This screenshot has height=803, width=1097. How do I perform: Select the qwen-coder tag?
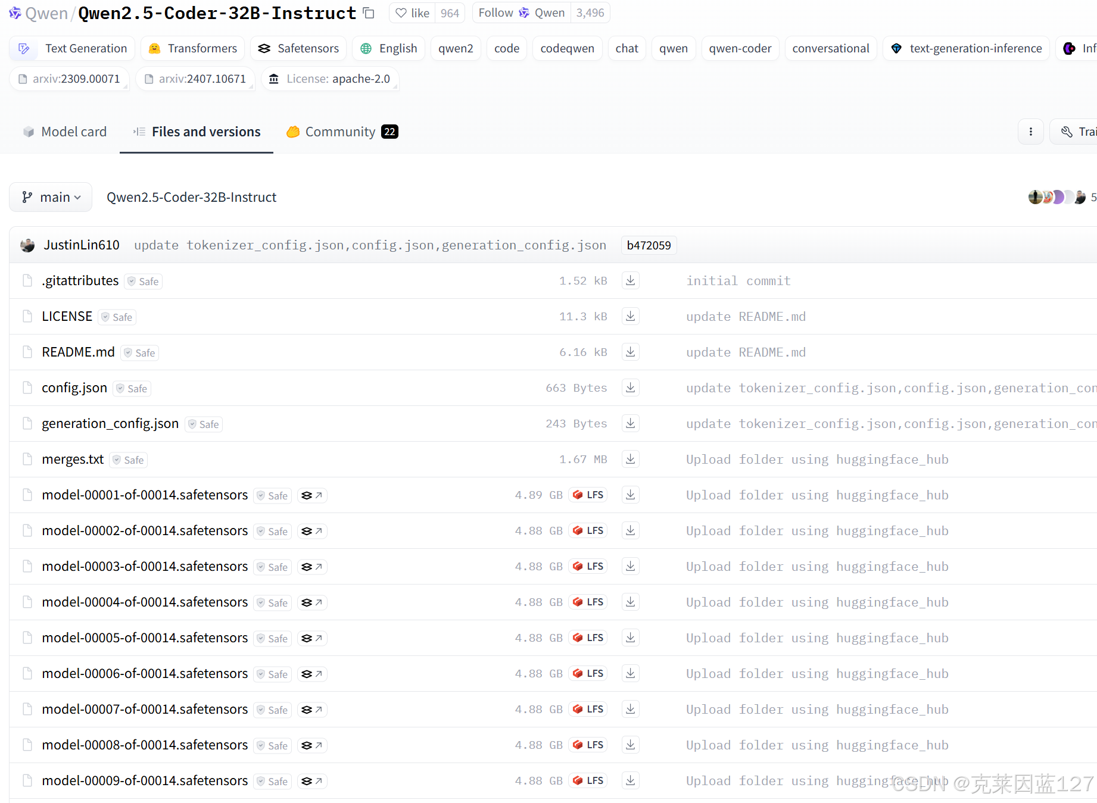pos(740,48)
